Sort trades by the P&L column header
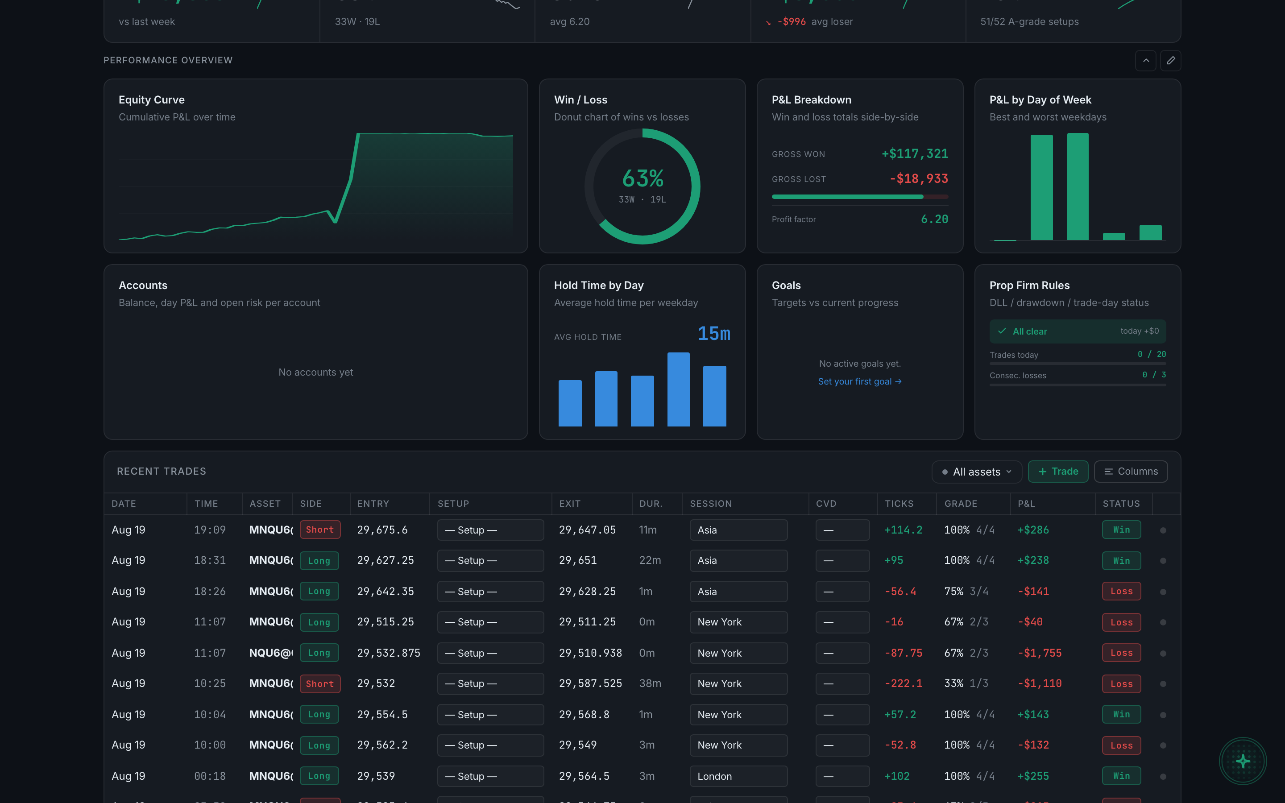This screenshot has width=1285, height=803. pyautogui.click(x=1026, y=504)
